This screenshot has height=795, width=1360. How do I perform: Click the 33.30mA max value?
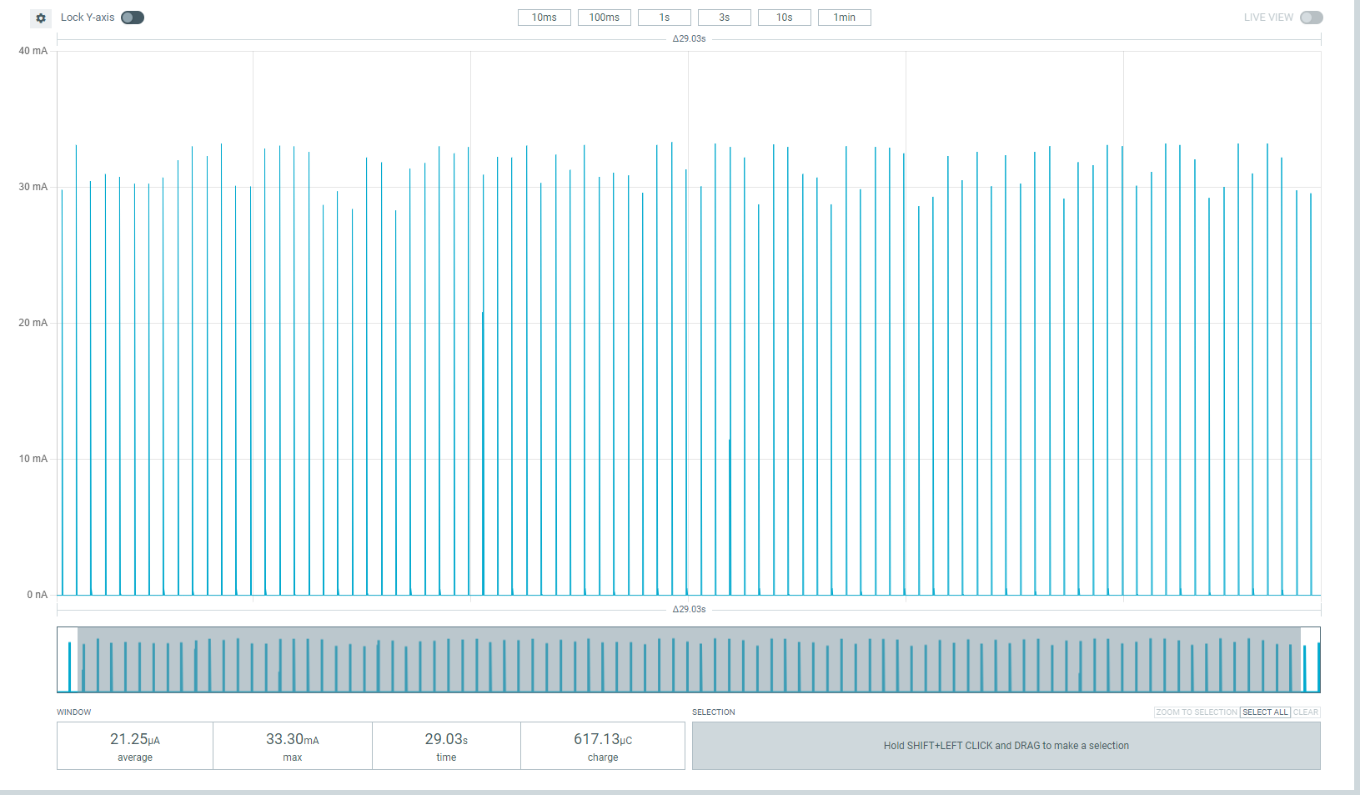click(x=293, y=740)
